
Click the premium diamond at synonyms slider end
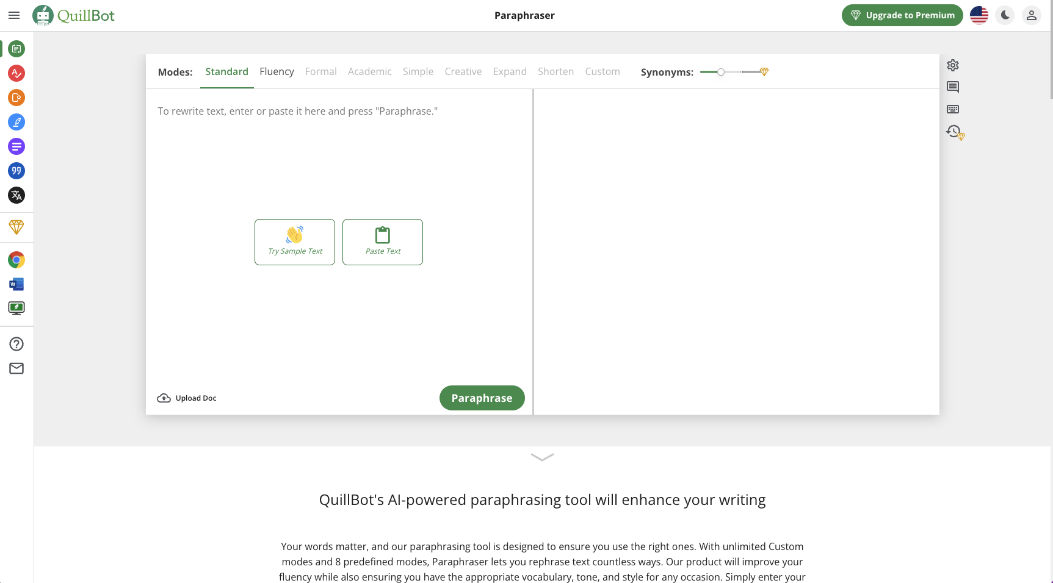(x=764, y=72)
